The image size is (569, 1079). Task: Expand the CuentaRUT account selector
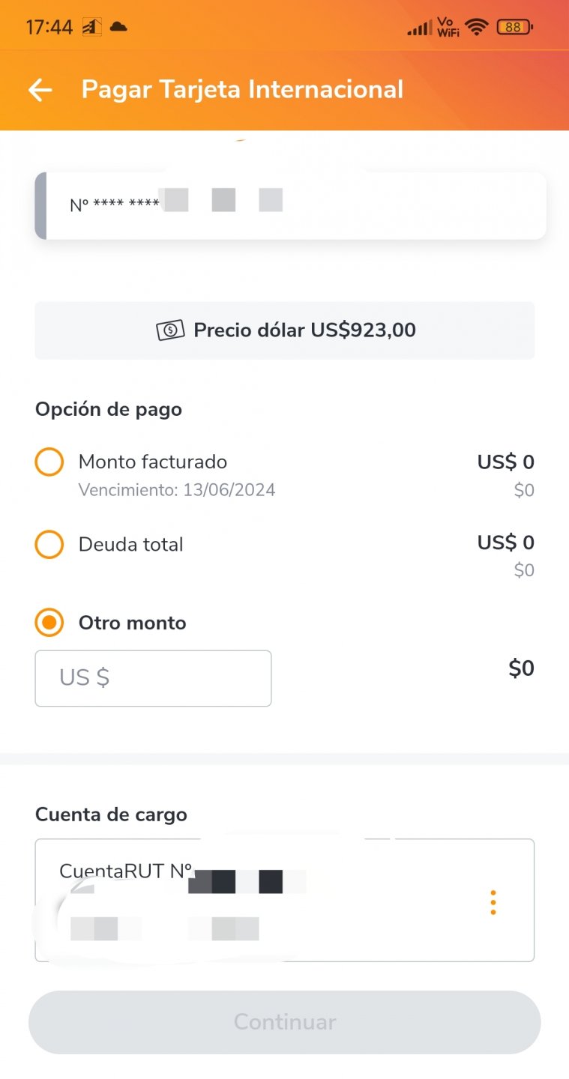(284, 900)
